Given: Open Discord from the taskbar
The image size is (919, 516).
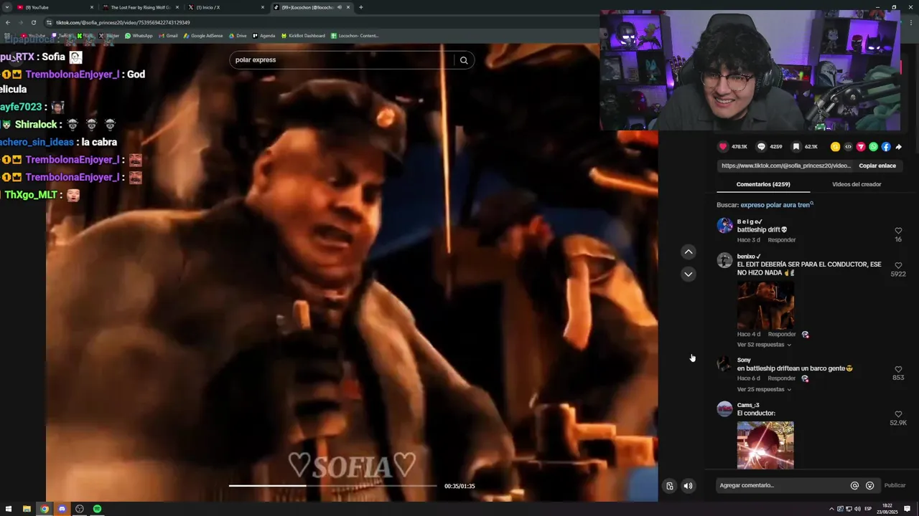Looking at the screenshot, I should click(62, 509).
